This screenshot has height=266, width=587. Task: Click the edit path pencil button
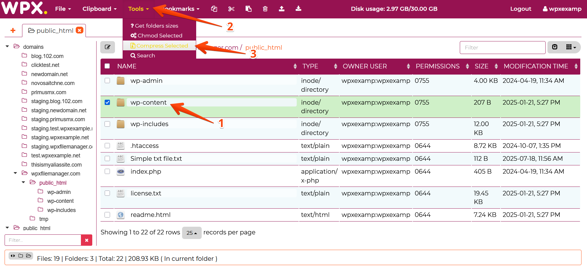click(x=108, y=47)
